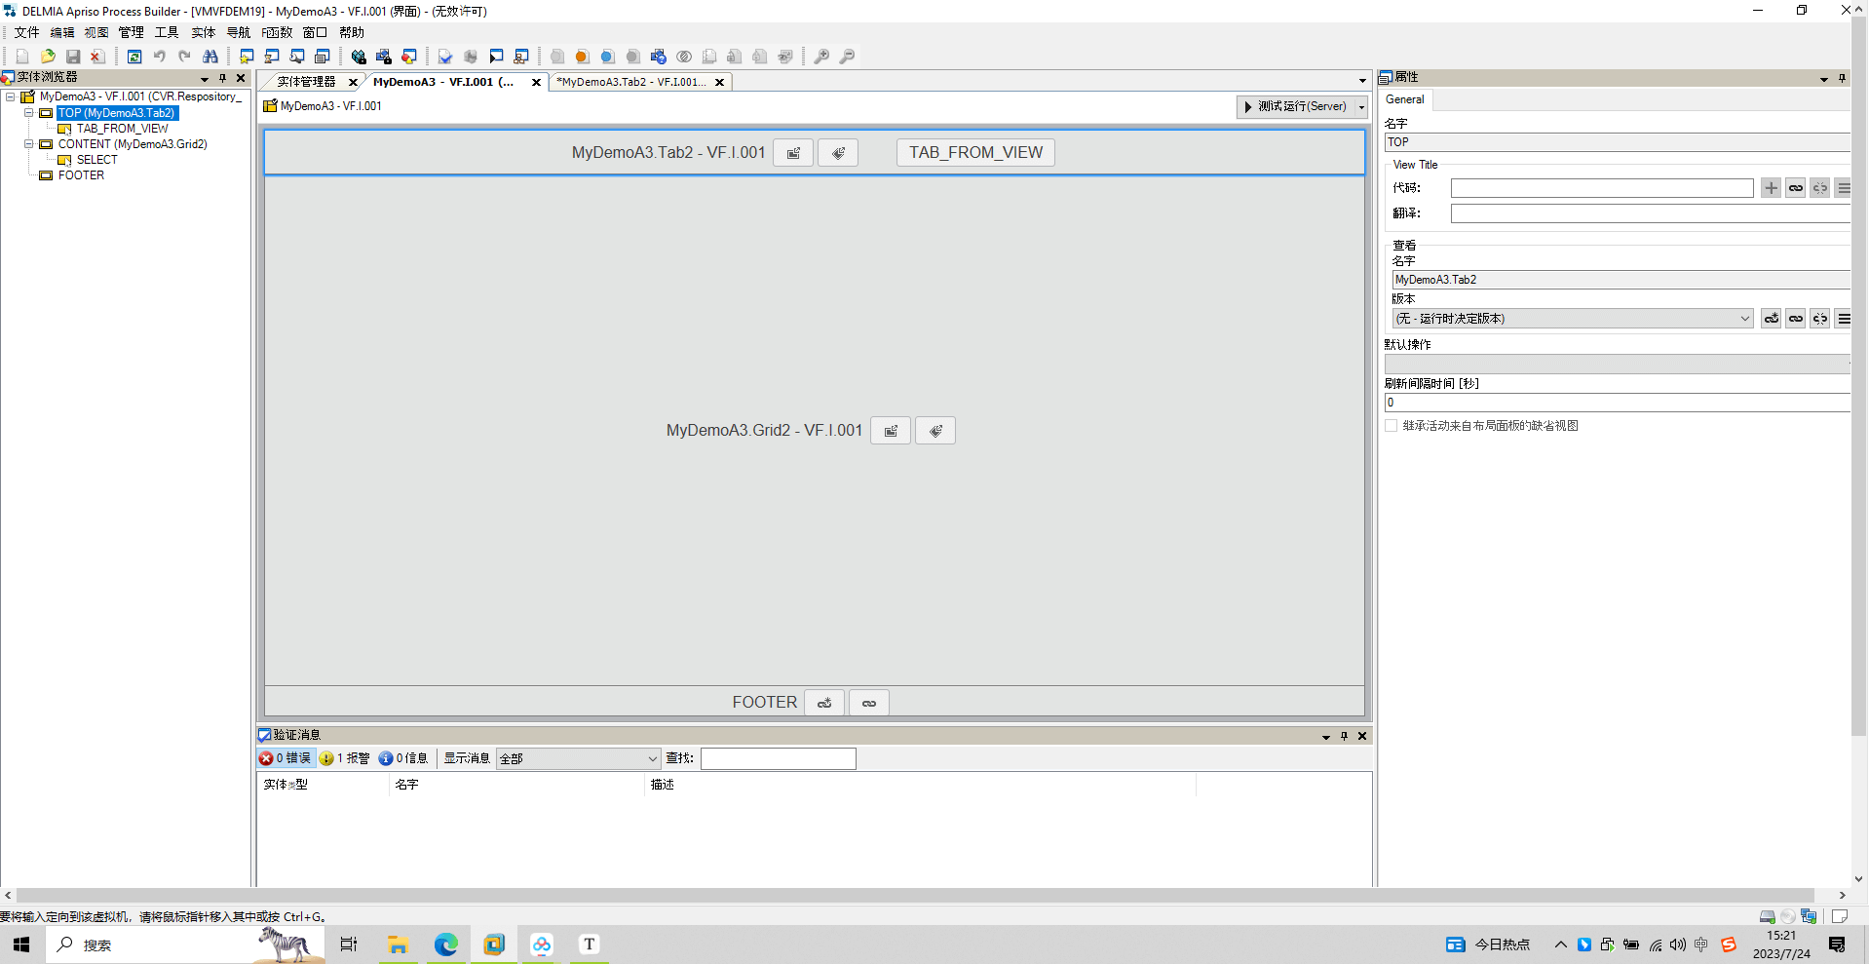
Task: Open the 编辑 menu
Action: click(x=62, y=32)
